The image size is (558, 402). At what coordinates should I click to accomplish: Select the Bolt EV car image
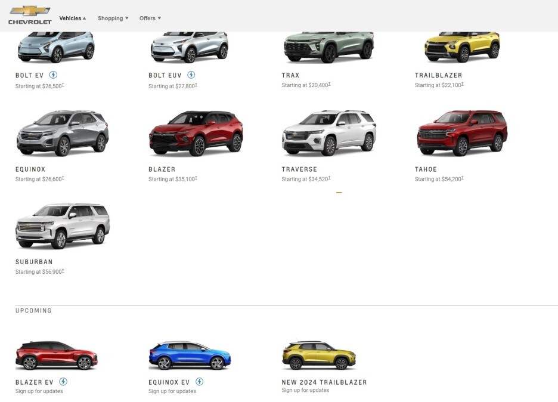pos(56,47)
